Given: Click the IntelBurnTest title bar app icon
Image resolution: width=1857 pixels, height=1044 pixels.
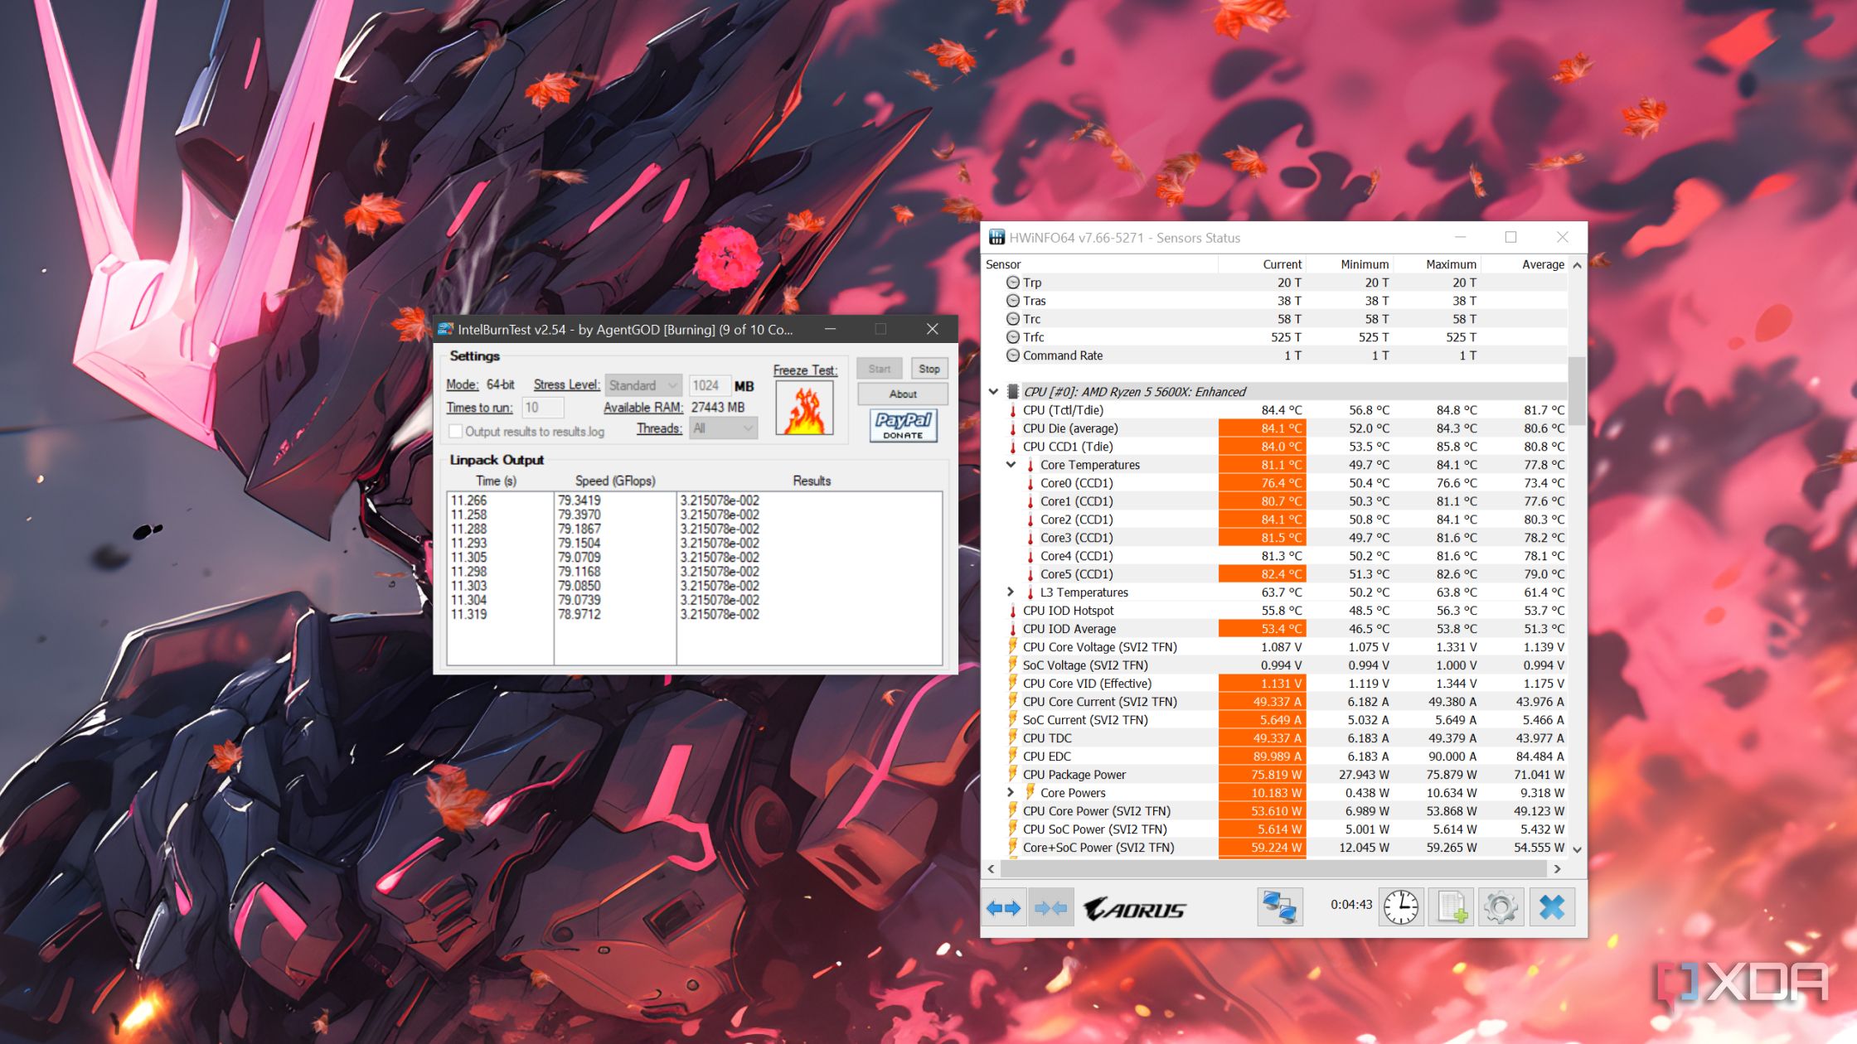Looking at the screenshot, I should pos(445,329).
